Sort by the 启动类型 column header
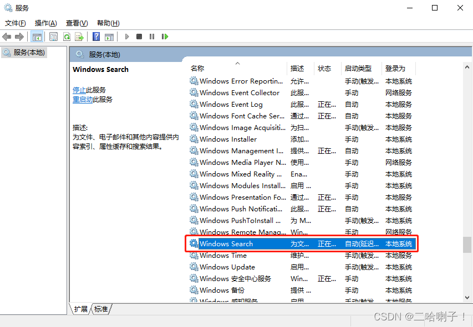The image size is (473, 327). (361, 69)
